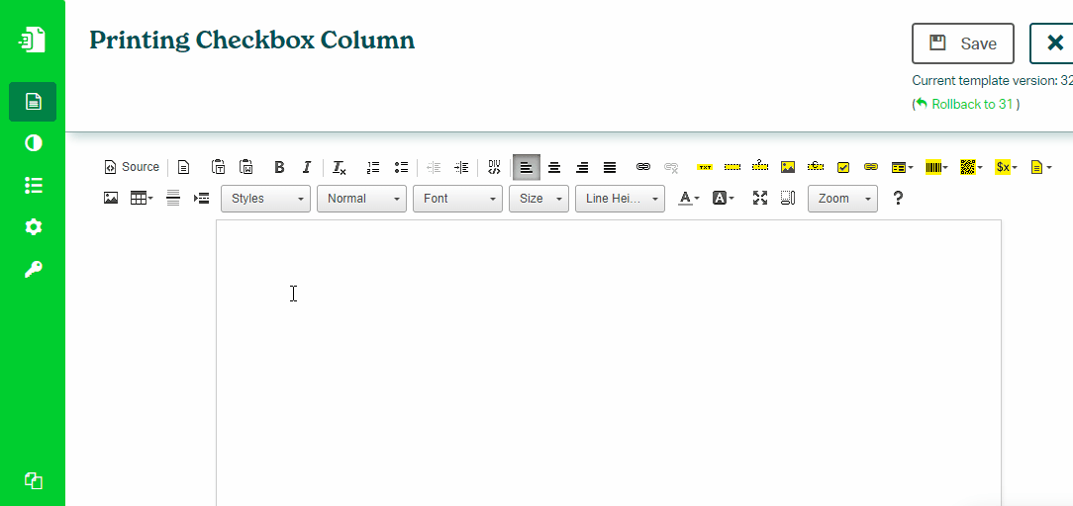Insert a QR code field
1073x506 pixels.
970,168
